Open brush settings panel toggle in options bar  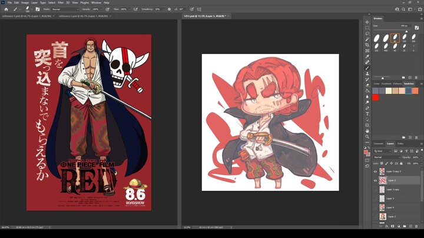pyautogui.click(x=38, y=9)
